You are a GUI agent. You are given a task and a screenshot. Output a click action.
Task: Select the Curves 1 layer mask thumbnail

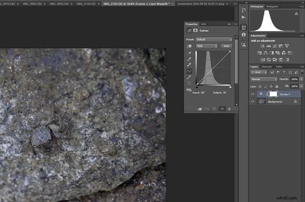(x=273, y=94)
